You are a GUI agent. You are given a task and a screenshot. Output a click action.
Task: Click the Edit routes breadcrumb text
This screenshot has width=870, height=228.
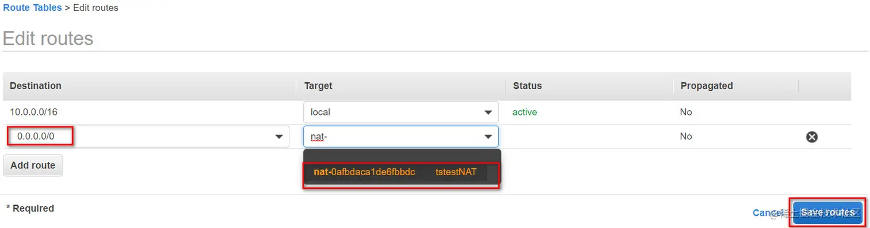(96, 8)
